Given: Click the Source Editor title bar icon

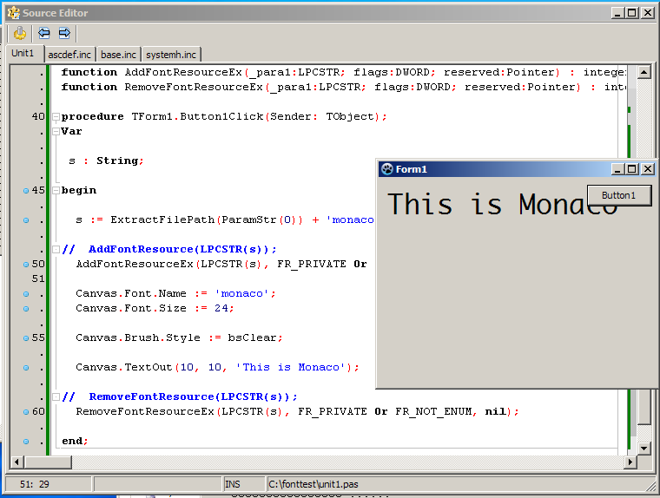Looking at the screenshot, I should tap(13, 13).
